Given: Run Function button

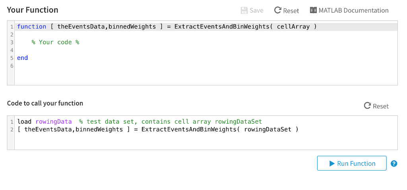Looking at the screenshot, I should tap(352, 163).
